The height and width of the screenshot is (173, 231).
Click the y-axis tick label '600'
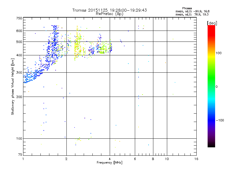pos(19,31)
